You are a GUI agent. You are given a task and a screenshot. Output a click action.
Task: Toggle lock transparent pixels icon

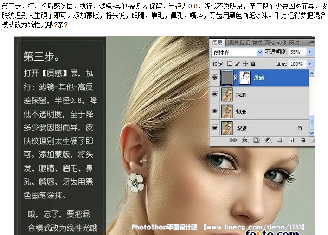[230, 63]
